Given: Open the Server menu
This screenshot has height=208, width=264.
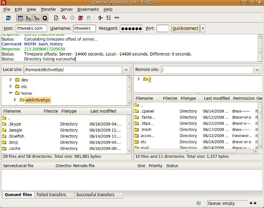Looking at the screenshot, I should click(66, 9).
